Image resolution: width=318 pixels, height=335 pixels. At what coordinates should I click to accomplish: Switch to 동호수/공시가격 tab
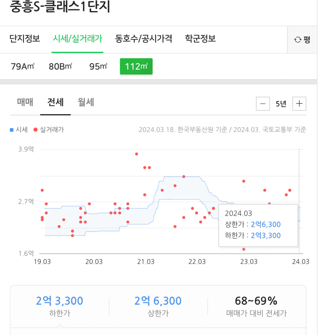(x=144, y=39)
